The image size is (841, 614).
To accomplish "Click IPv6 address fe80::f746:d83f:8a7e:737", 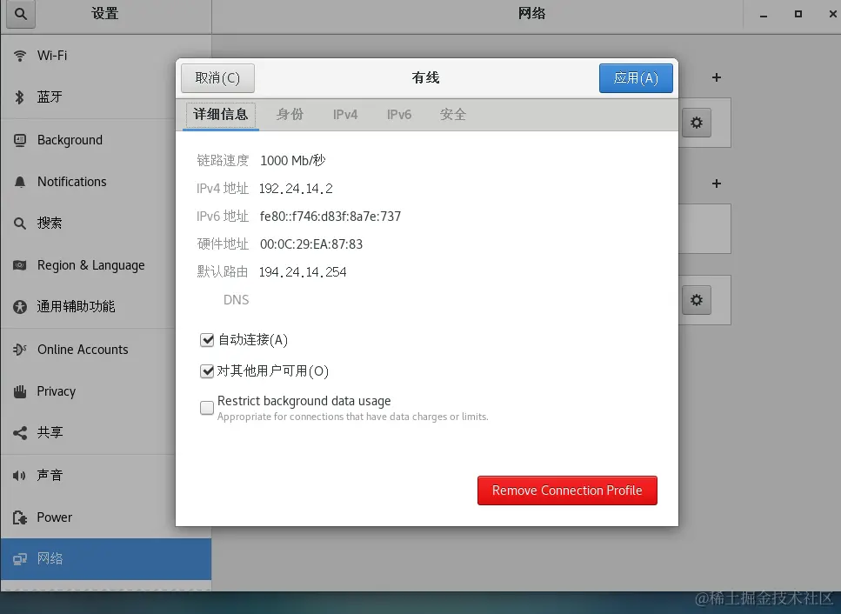I will tap(330, 217).
